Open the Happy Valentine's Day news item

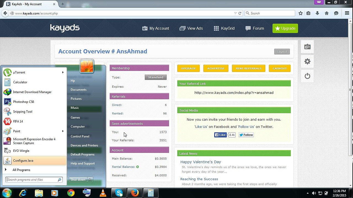click(x=200, y=162)
